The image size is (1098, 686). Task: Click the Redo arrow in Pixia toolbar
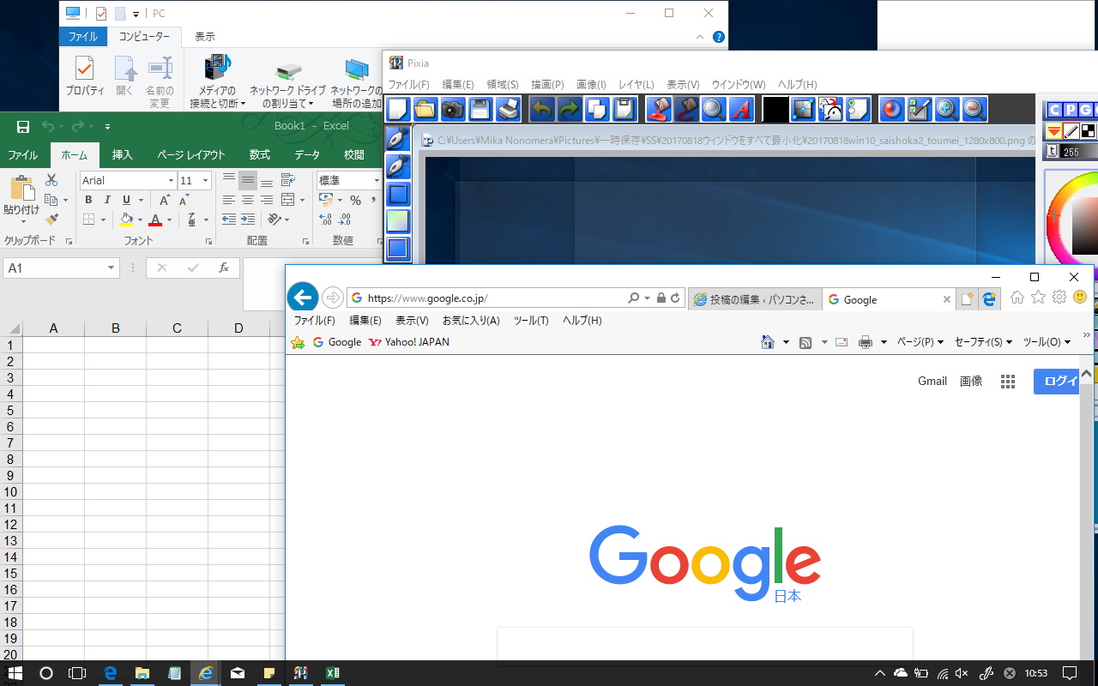tap(570, 109)
